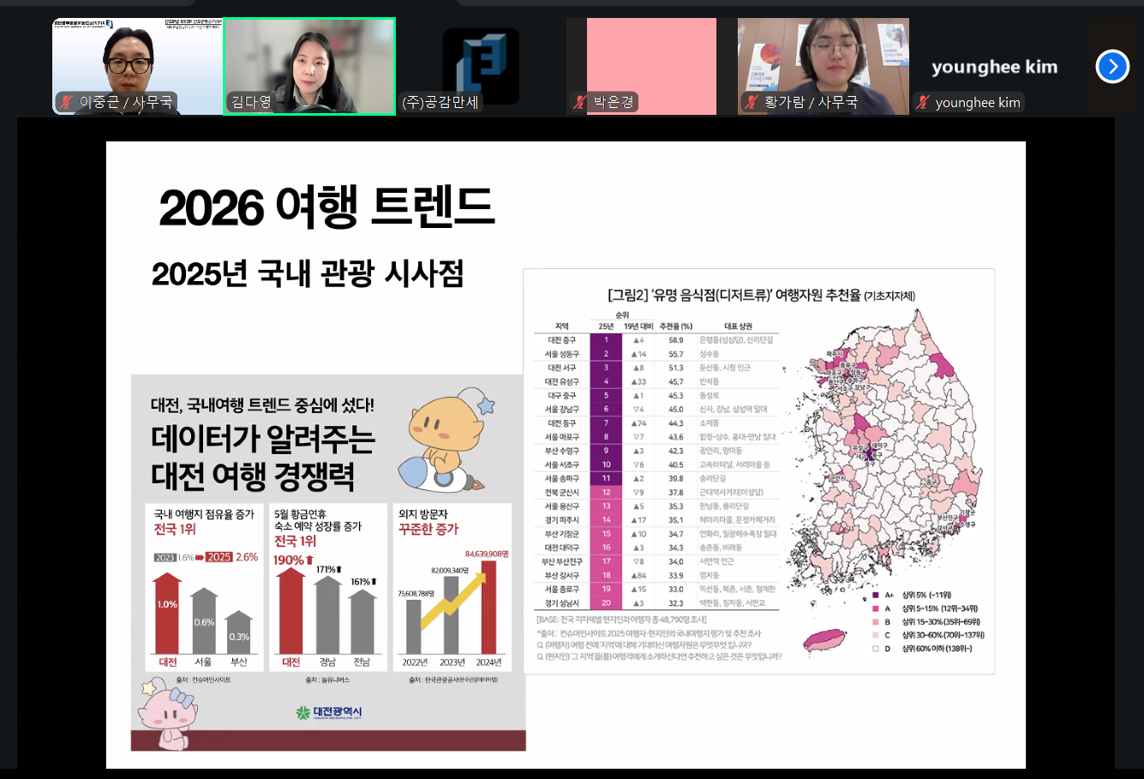Image resolution: width=1144 pixels, height=779 pixels.
Task: Click the green 대전광역시 emblem on the slide
Action: [x=302, y=712]
